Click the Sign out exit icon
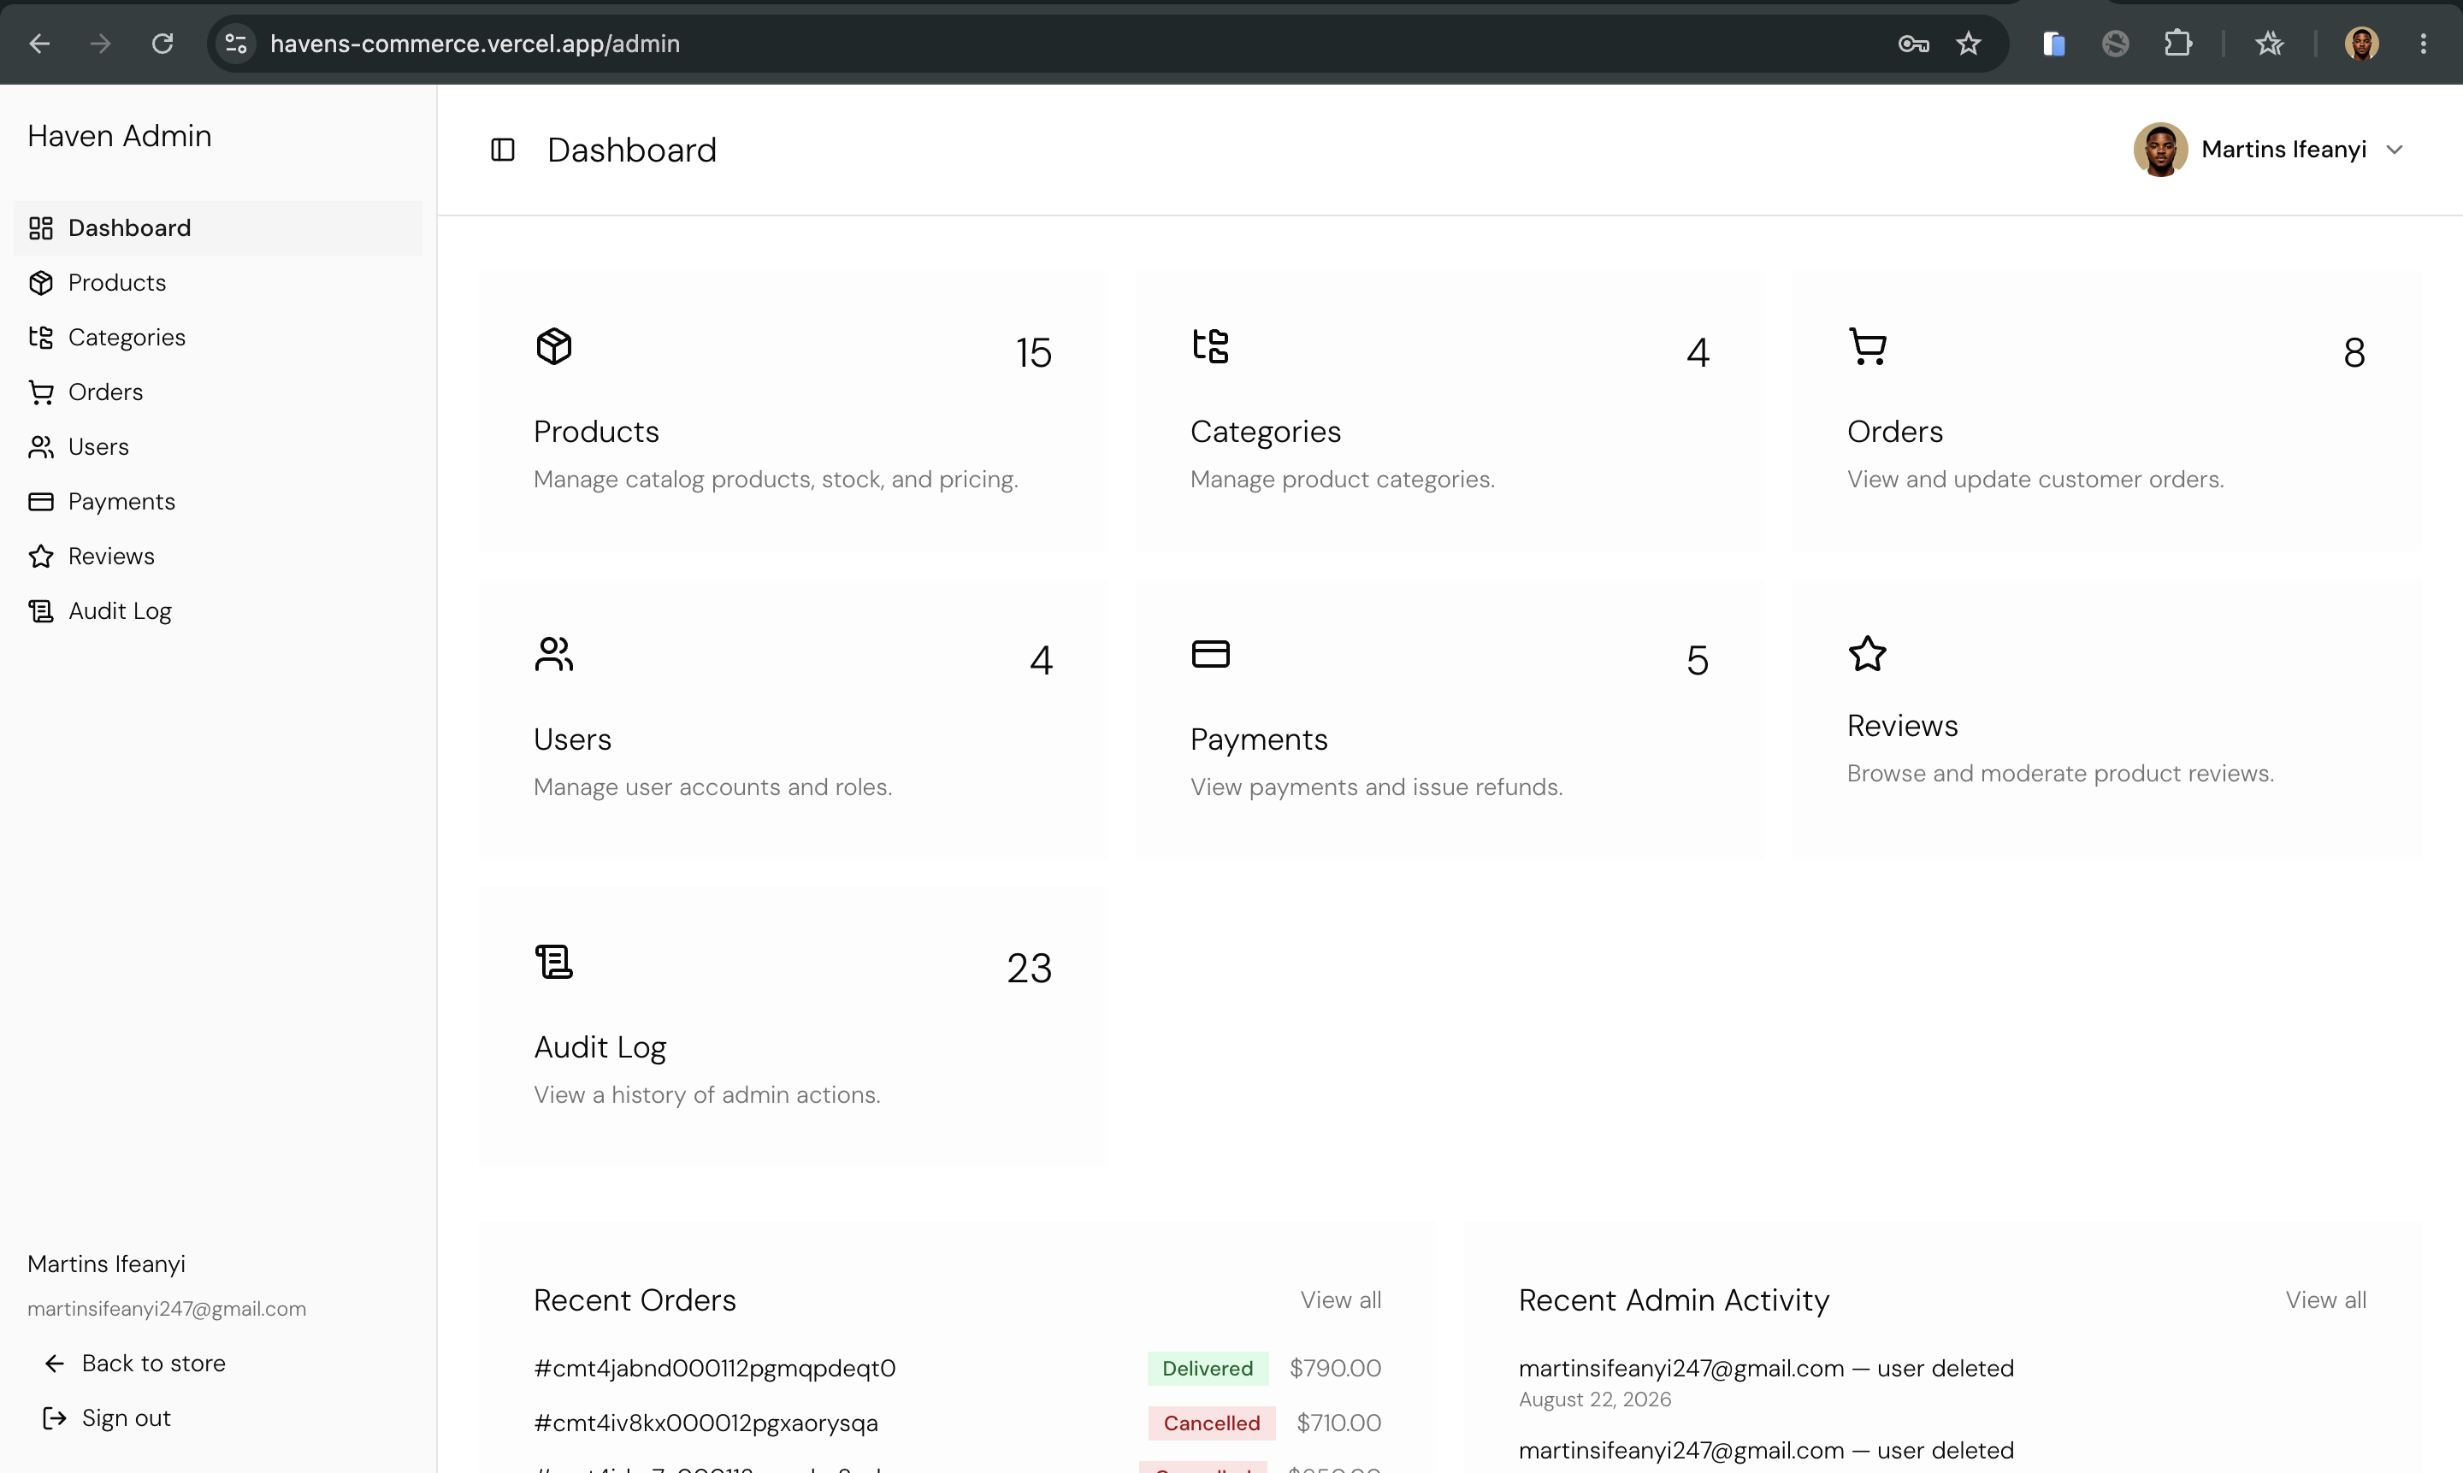The height and width of the screenshot is (1473, 2463). pyautogui.click(x=55, y=1418)
